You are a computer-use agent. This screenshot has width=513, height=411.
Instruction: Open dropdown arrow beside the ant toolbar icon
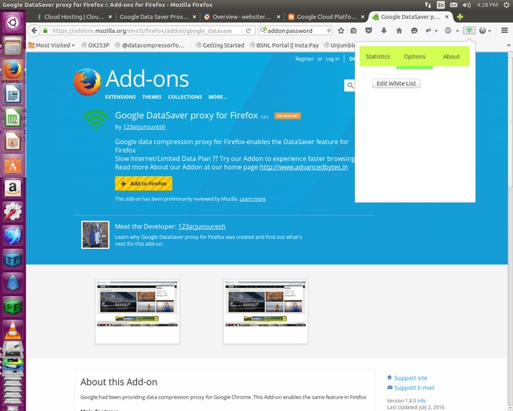(x=436, y=31)
